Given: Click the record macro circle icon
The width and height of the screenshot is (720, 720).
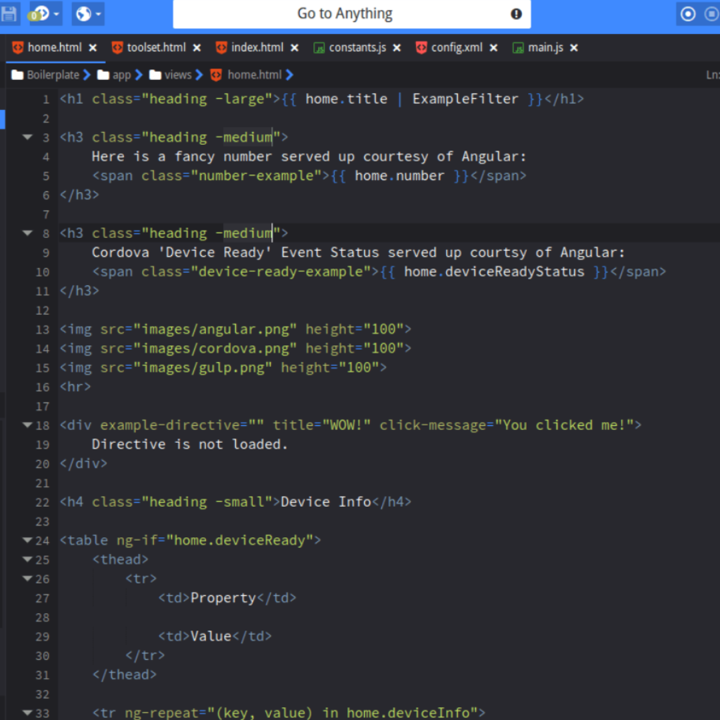Looking at the screenshot, I should click(x=687, y=14).
